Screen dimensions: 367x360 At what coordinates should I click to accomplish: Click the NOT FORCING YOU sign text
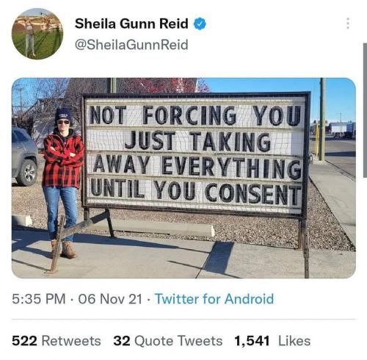coord(195,115)
